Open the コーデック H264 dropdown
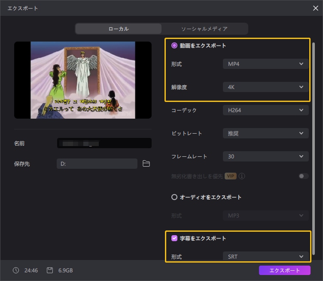This screenshot has width=323, height=281. coord(265,111)
